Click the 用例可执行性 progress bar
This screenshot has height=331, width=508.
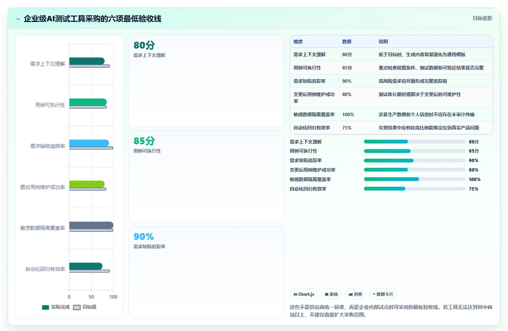(x=414, y=151)
